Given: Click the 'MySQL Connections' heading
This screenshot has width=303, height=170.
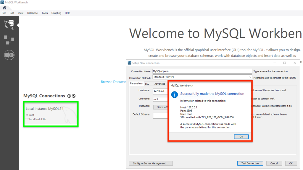Looking at the screenshot, I should [x=44, y=96].
